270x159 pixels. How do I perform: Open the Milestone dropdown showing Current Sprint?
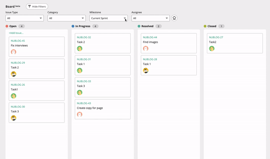pos(109,18)
